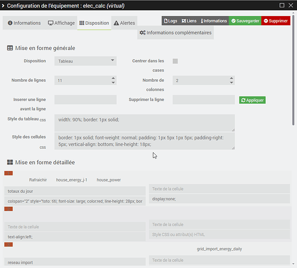
Task: Open Informations complémentaires tab
Action: (x=175, y=33)
